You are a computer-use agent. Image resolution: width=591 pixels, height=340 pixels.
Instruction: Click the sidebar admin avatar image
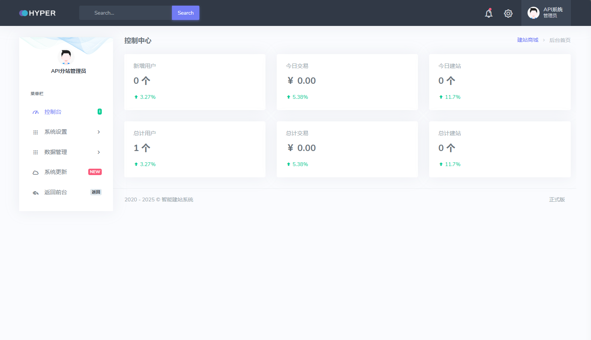(66, 57)
